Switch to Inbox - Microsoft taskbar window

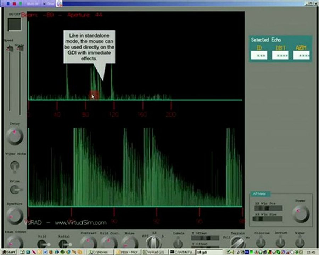click(x=128, y=252)
